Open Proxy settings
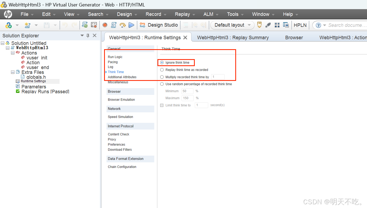The height and width of the screenshot is (208, 367). [x=112, y=139]
